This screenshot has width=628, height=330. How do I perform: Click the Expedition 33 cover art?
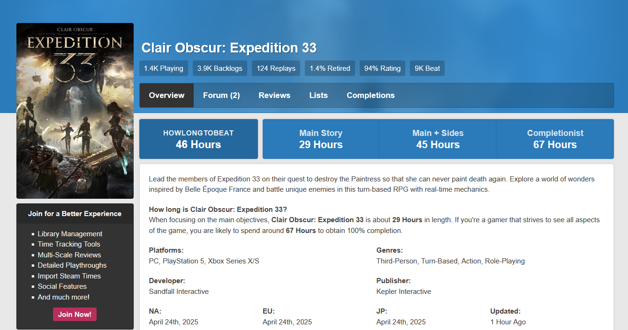(75, 111)
